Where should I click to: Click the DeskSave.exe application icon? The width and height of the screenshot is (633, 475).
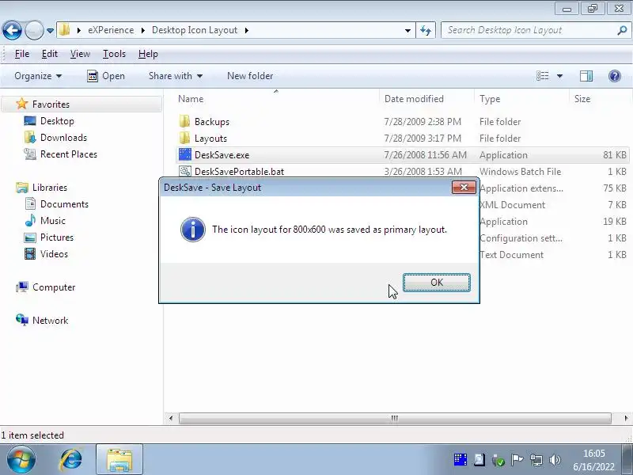pyautogui.click(x=185, y=154)
